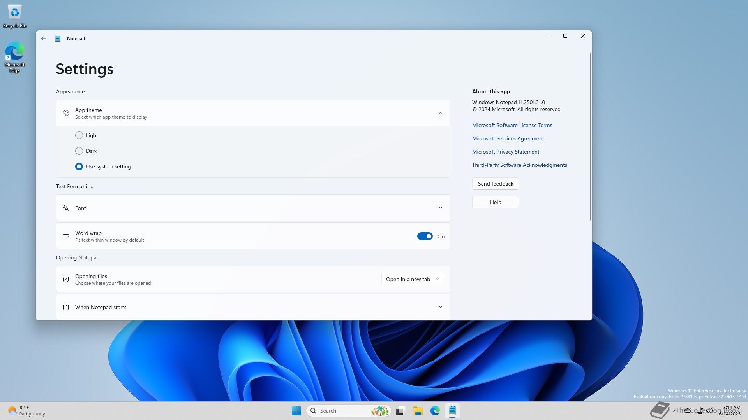748x420 pixels.
Task: Click Notepad icon in taskbar
Action: point(452,411)
